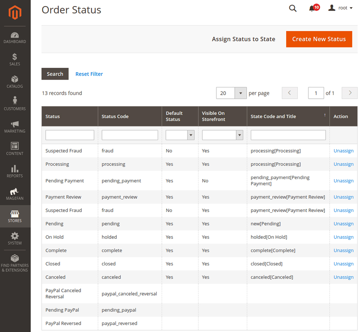Click the Search button
The height and width of the screenshot is (332, 359).
tap(55, 74)
